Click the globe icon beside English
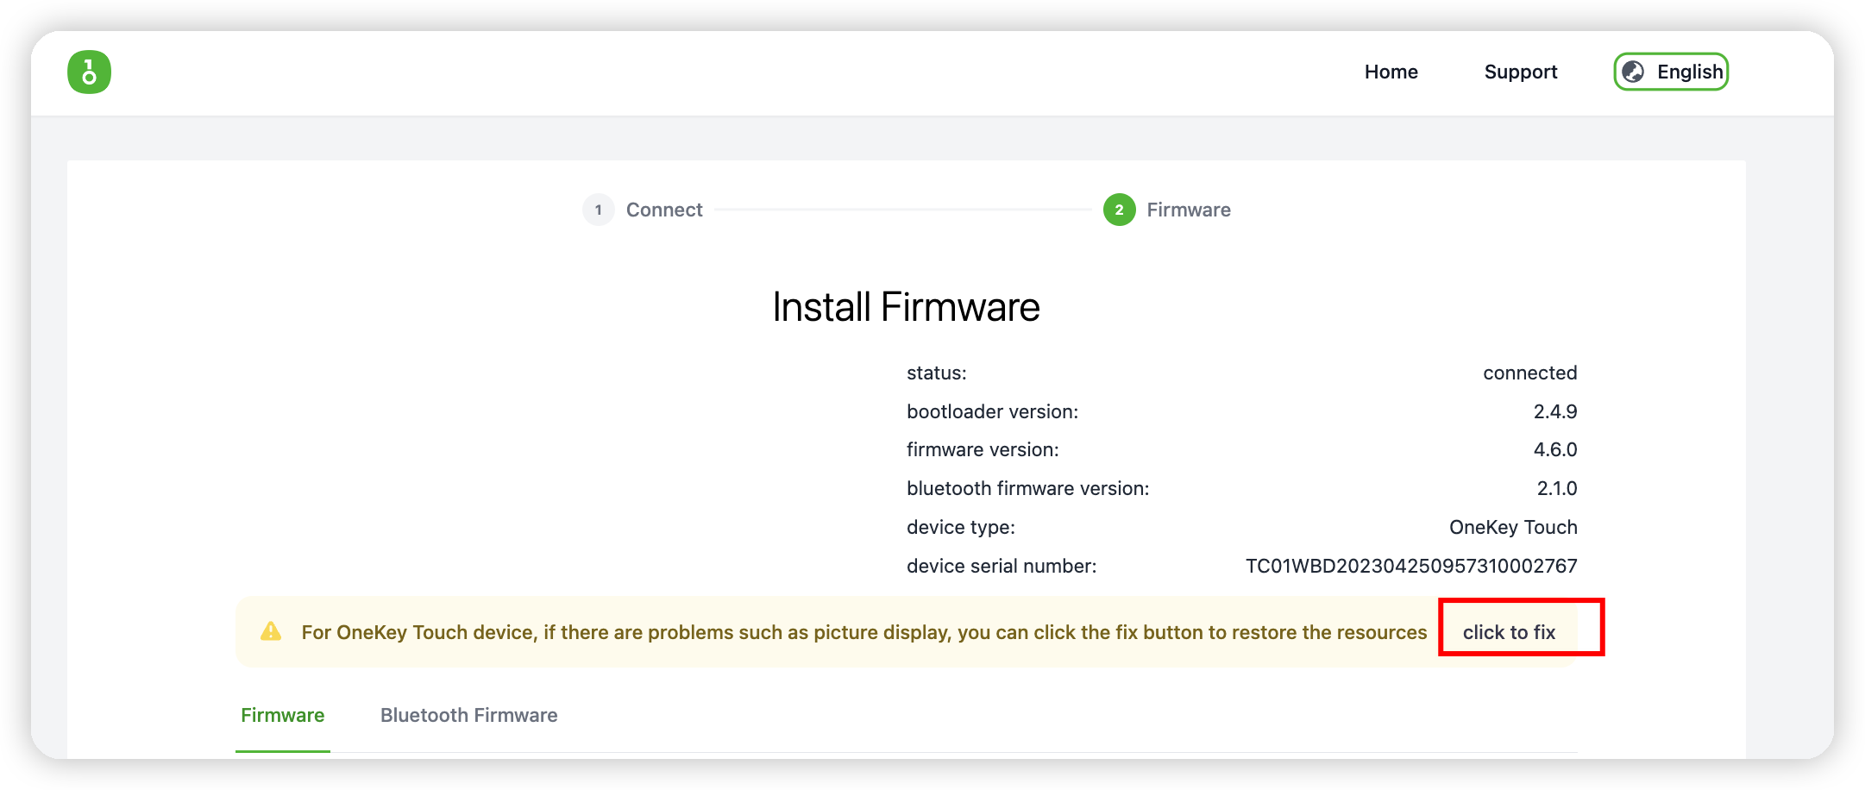This screenshot has width=1865, height=790. point(1632,72)
